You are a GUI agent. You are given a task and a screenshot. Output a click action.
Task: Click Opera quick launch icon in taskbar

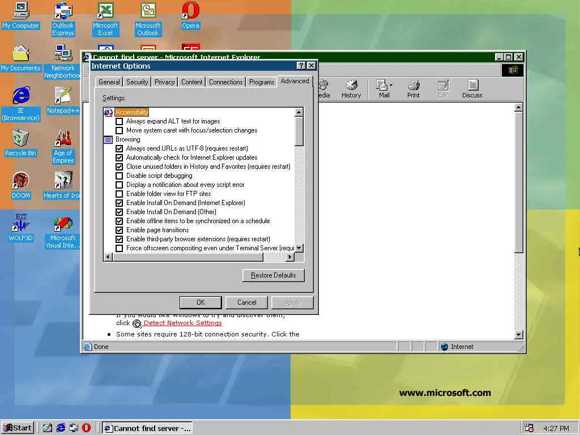click(x=86, y=428)
